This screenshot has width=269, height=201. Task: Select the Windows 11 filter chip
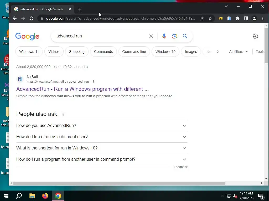(29, 52)
